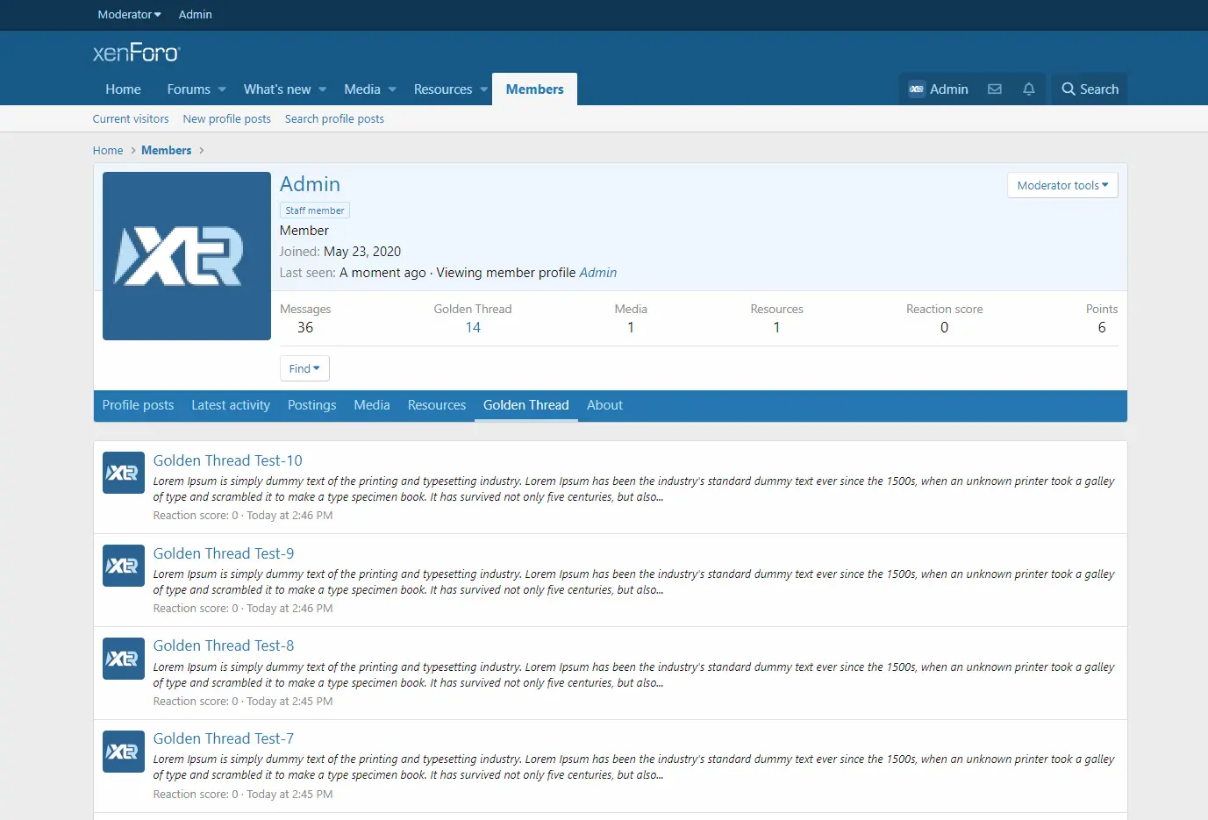Open the alerts bell icon
The image size is (1208, 820).
pos(1029,89)
